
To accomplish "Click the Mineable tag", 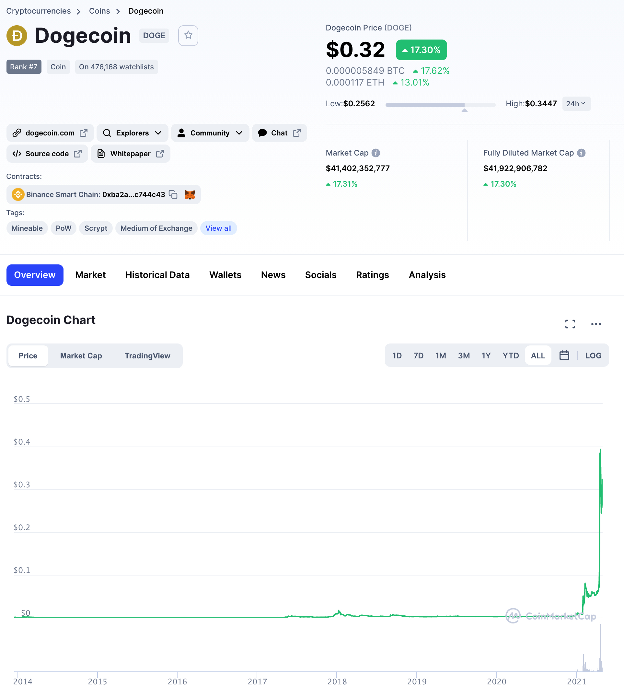I will click(27, 228).
